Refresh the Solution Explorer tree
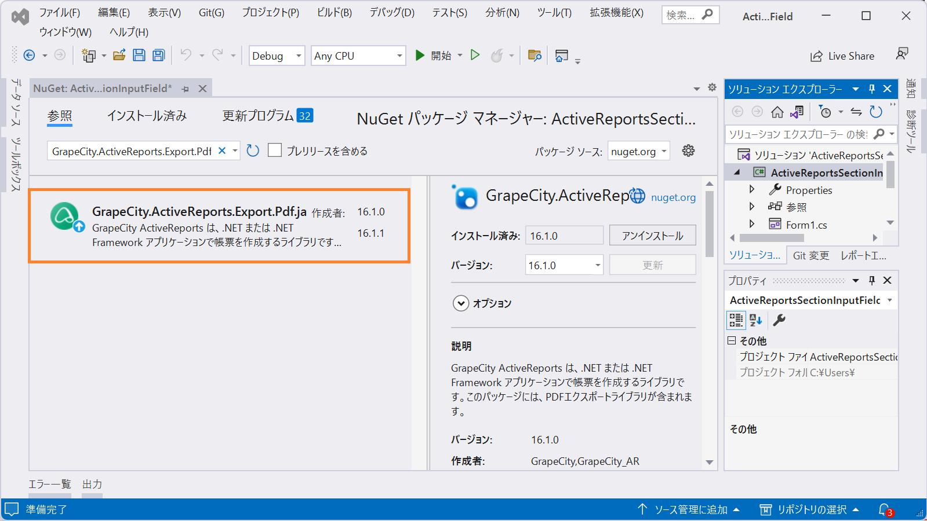927x521 pixels. click(x=876, y=111)
